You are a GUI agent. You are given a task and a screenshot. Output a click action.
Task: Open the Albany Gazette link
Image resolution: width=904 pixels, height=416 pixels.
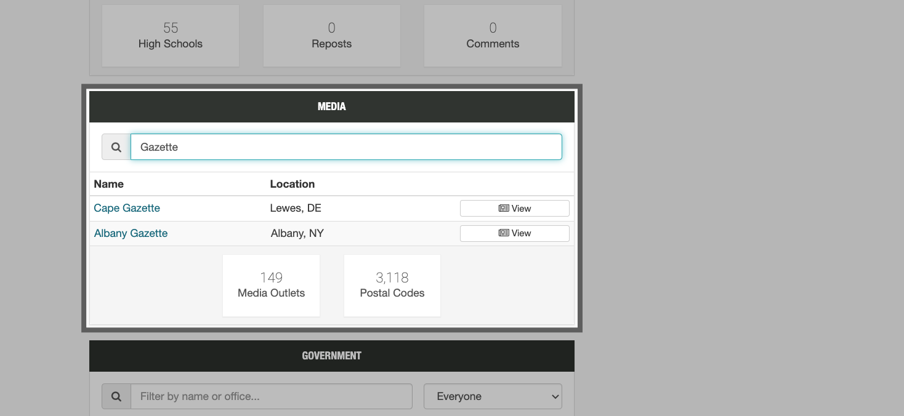point(131,233)
